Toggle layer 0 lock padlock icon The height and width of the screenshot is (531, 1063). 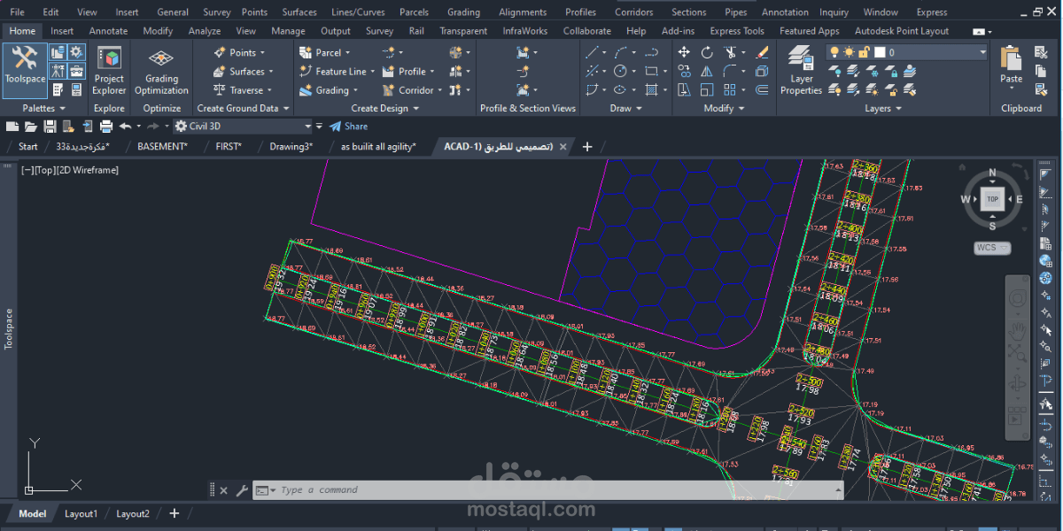[865, 52]
